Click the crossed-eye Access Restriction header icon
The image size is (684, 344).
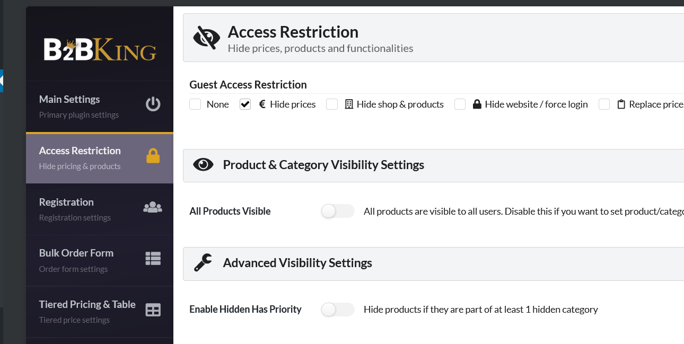[x=207, y=37]
